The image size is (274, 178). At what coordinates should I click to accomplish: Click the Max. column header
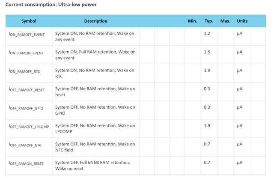pyautogui.click(x=226, y=21)
